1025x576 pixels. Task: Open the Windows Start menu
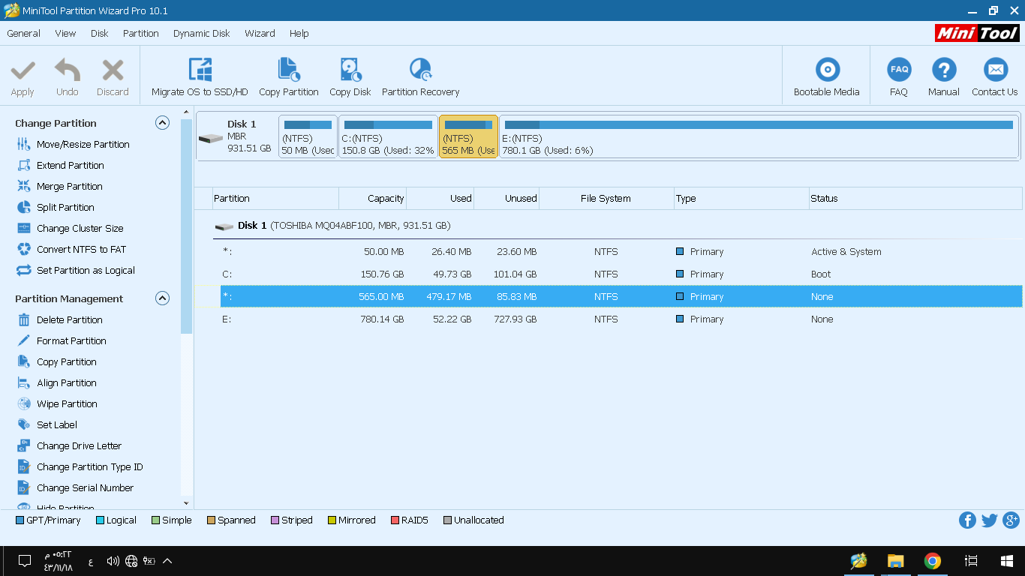click(1007, 561)
